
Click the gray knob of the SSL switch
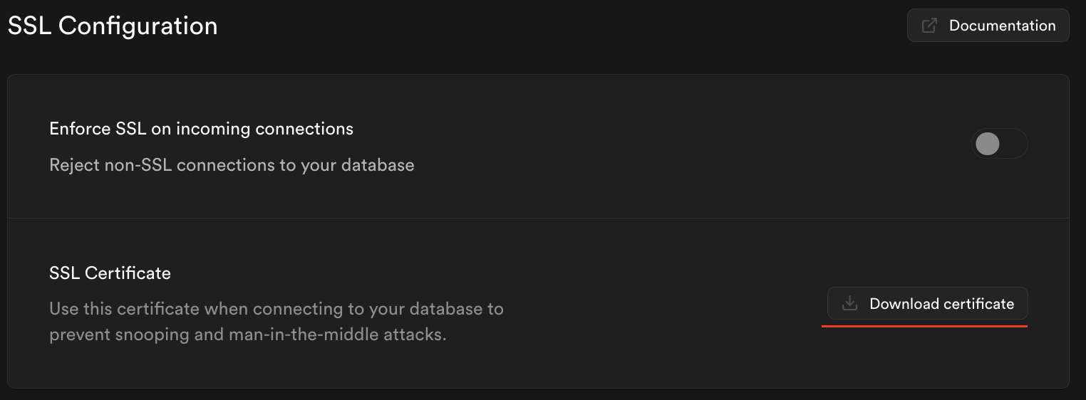click(988, 144)
